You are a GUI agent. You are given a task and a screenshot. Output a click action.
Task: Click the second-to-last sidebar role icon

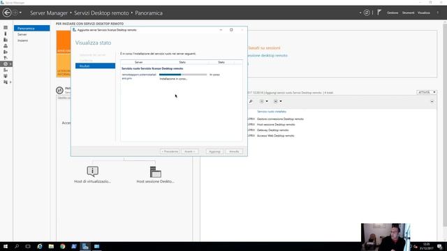pos(6,76)
